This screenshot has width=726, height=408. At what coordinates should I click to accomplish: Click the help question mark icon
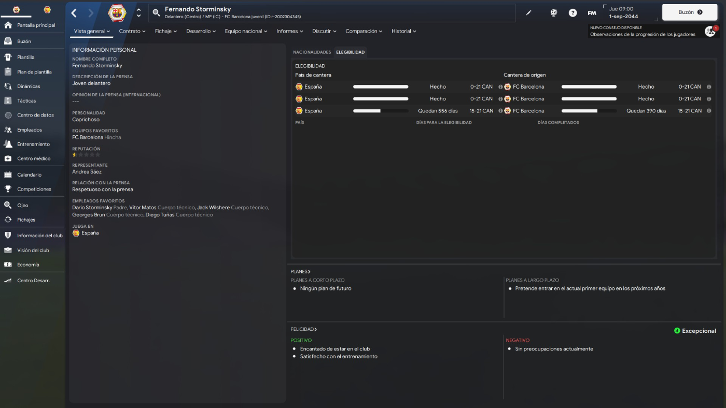click(x=573, y=13)
